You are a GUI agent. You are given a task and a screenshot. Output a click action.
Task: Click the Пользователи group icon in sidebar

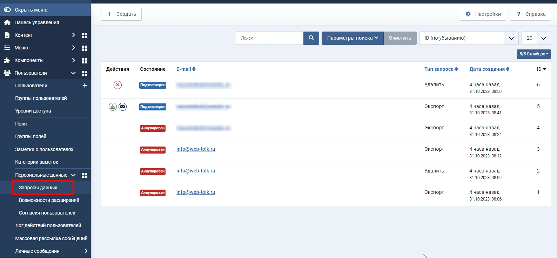(x=7, y=73)
